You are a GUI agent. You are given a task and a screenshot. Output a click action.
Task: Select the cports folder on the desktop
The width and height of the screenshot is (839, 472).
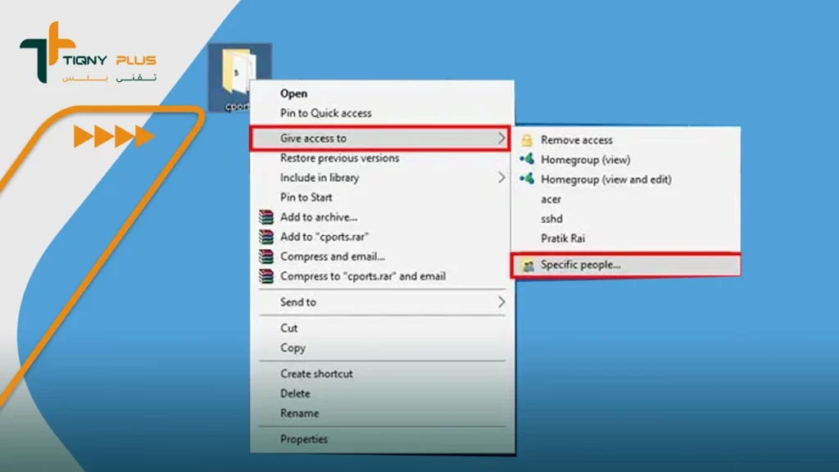[x=238, y=75]
